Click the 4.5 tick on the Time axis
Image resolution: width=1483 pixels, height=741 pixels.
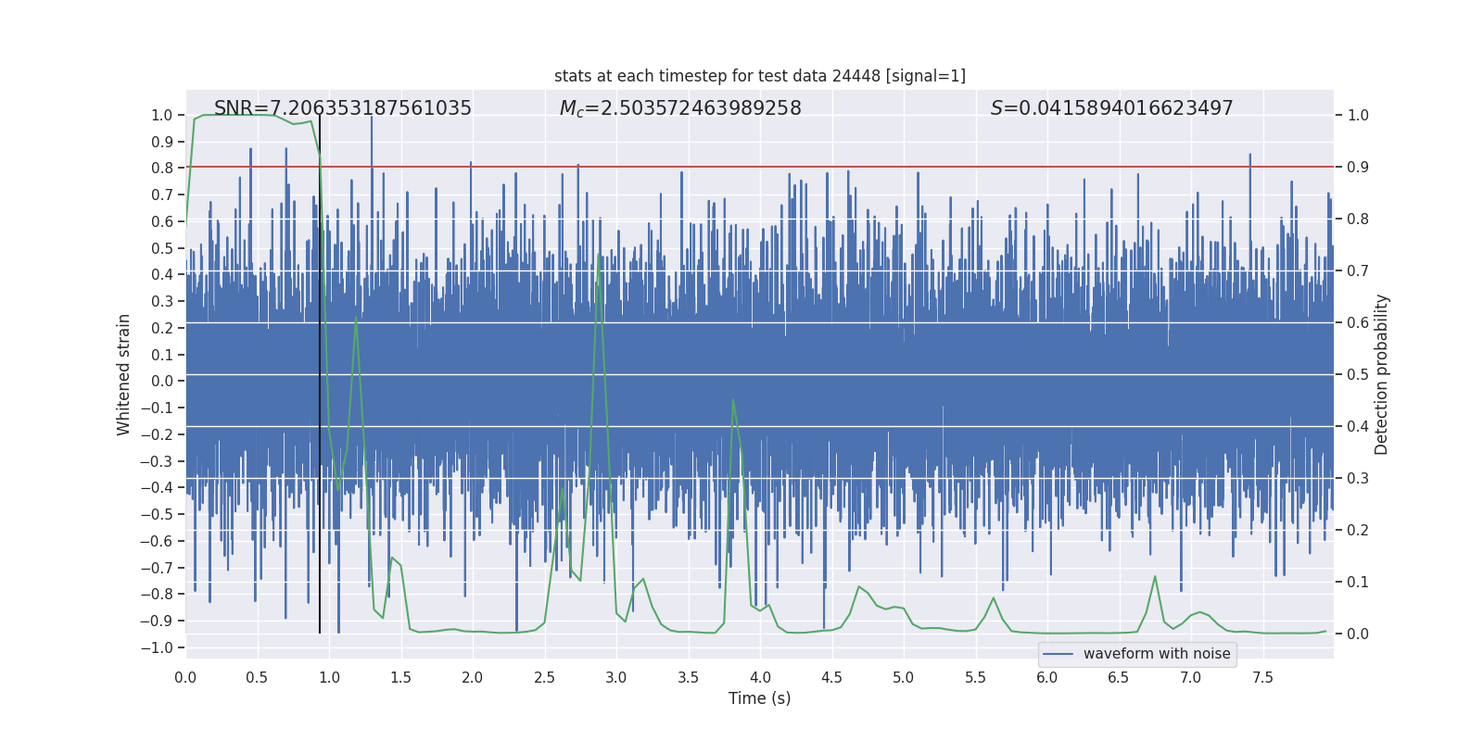point(831,677)
